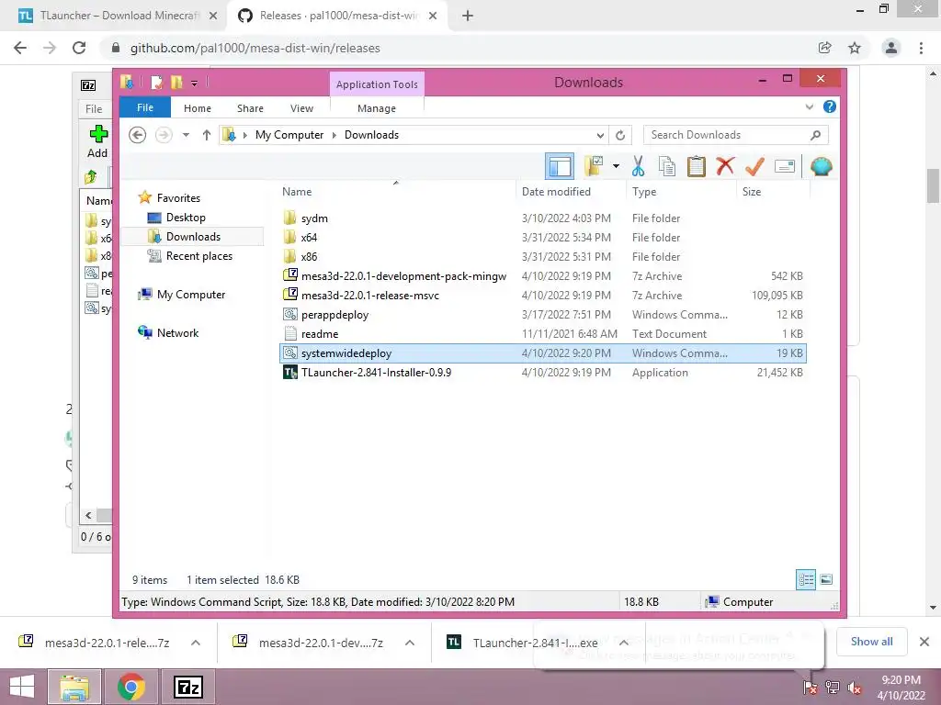The height and width of the screenshot is (705, 941).
Task: Click Properties icon in quick access toolbar
Action: click(x=156, y=82)
